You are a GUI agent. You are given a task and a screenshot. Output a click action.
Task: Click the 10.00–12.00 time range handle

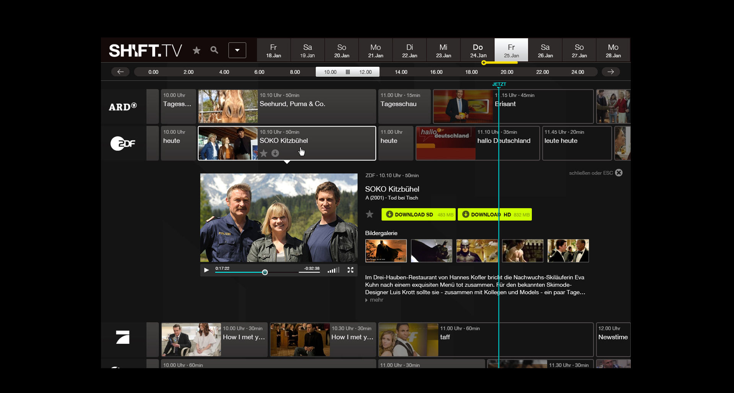[x=348, y=72]
